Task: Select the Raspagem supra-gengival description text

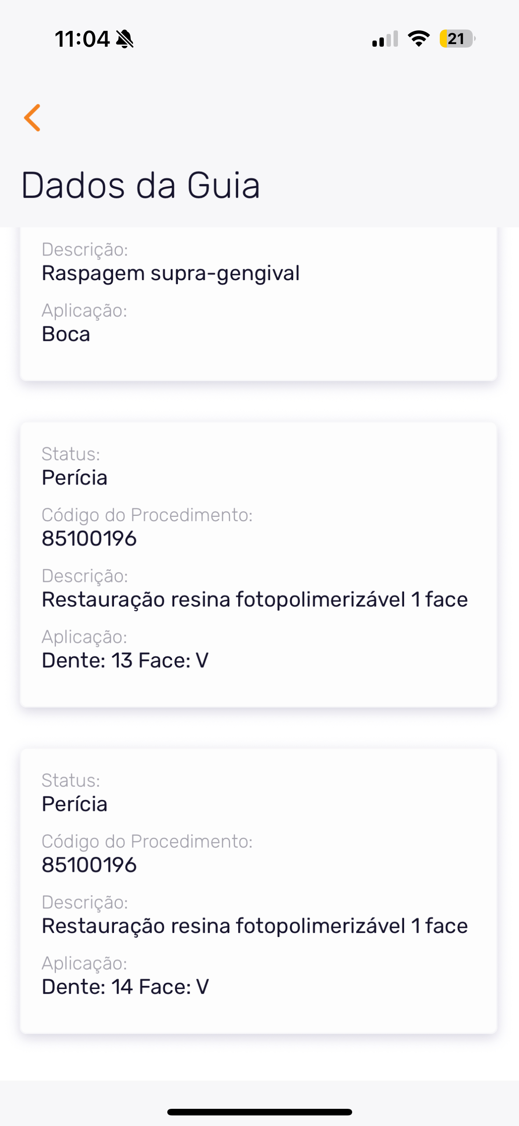Action: [x=171, y=273]
